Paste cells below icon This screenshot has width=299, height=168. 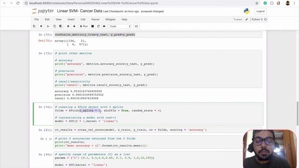[x=61, y=26]
